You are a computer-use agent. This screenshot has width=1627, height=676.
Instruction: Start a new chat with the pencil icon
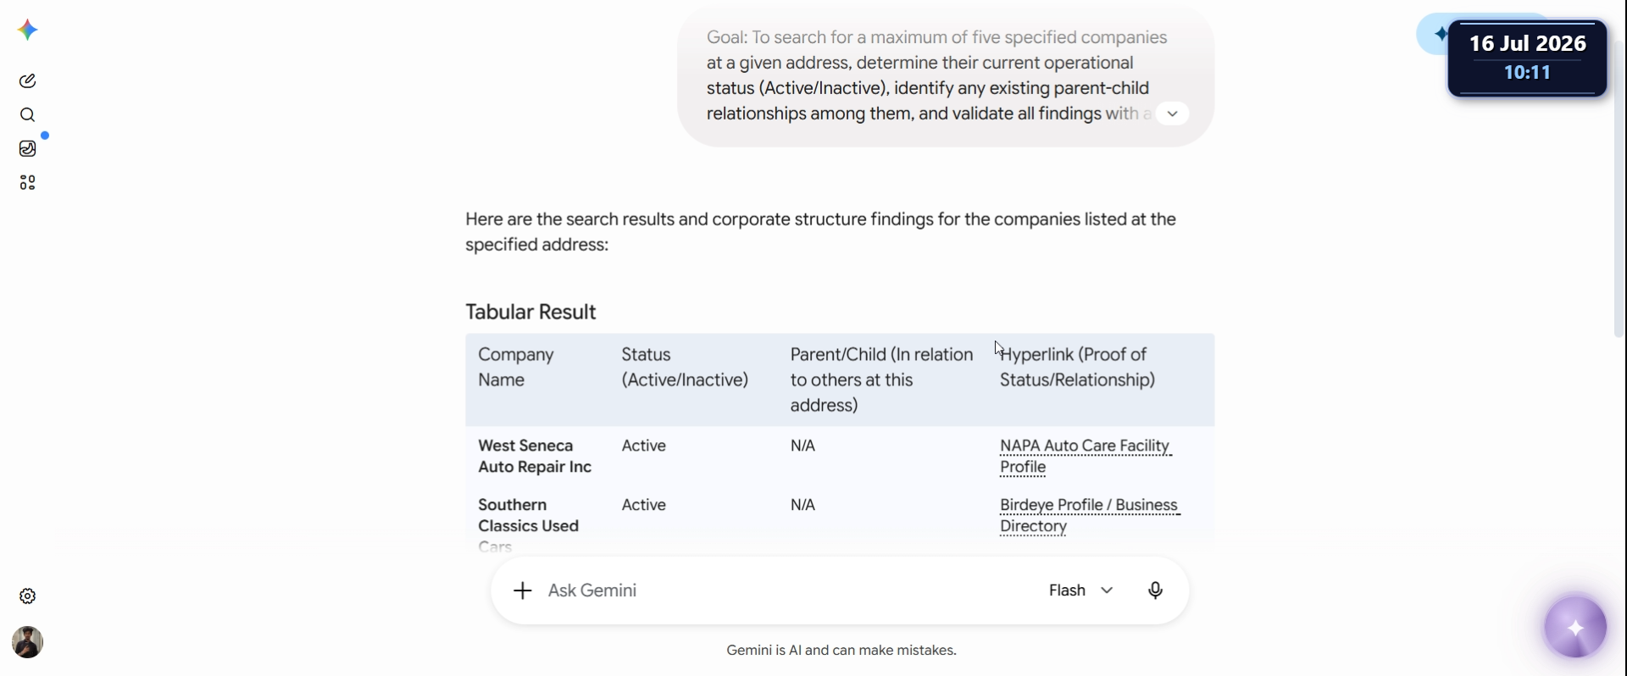[27, 81]
